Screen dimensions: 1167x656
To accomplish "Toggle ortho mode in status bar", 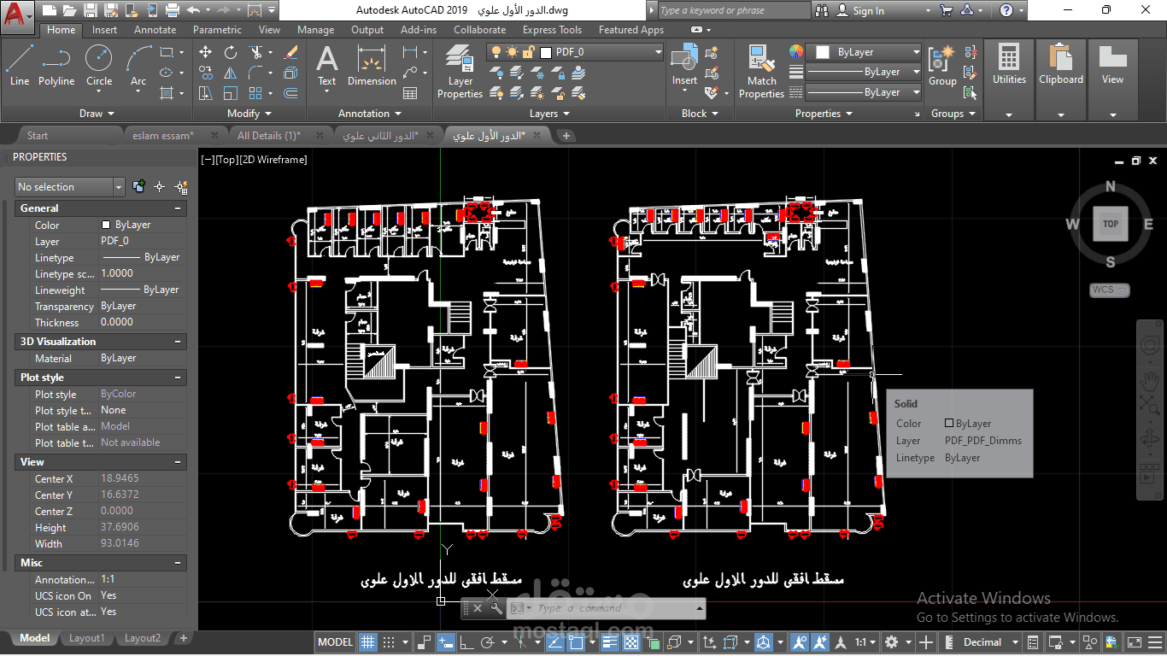I will tap(466, 641).
